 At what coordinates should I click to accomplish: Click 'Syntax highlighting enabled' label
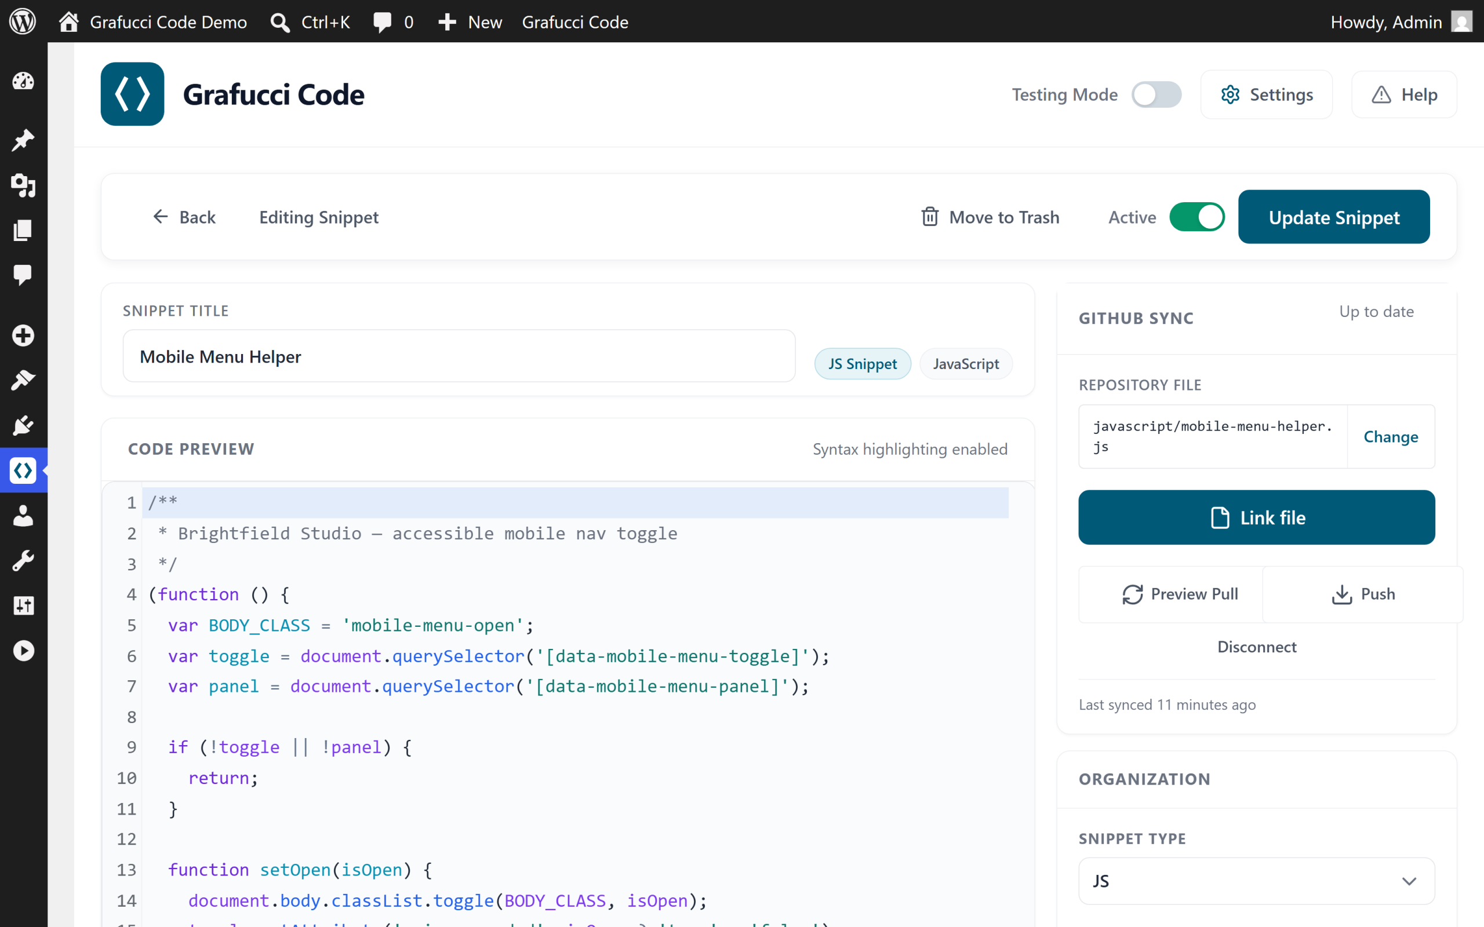tap(910, 450)
